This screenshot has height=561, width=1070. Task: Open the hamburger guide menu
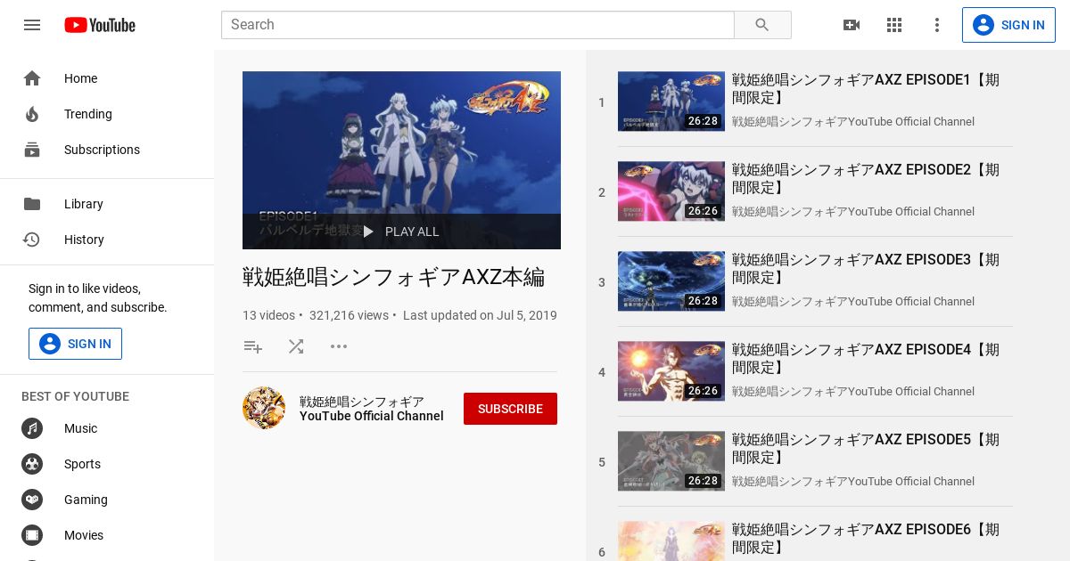[32, 25]
